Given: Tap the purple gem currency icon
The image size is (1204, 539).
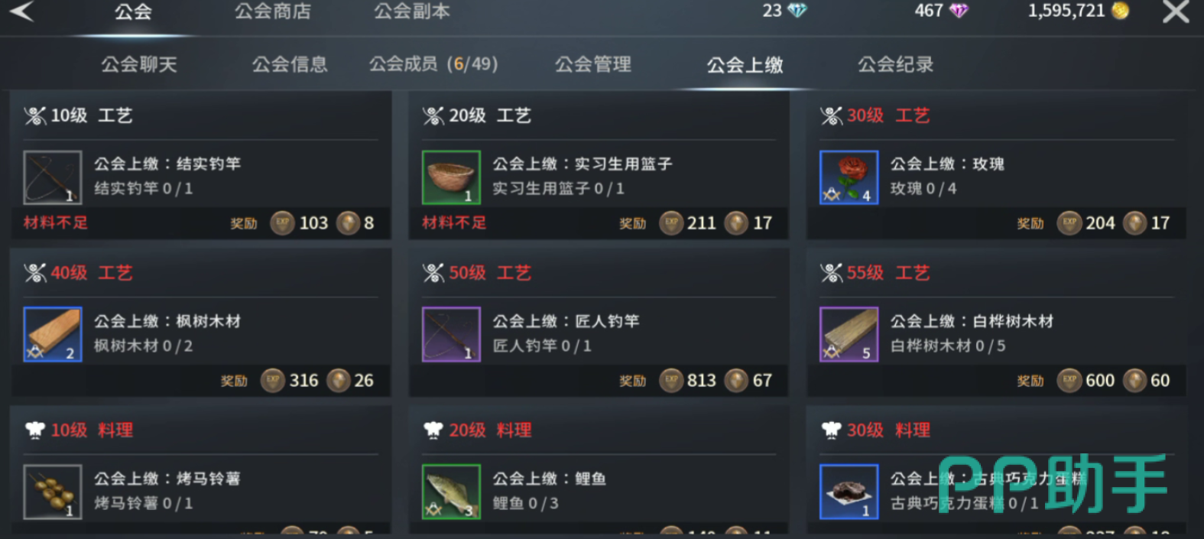Looking at the screenshot, I should (x=958, y=11).
